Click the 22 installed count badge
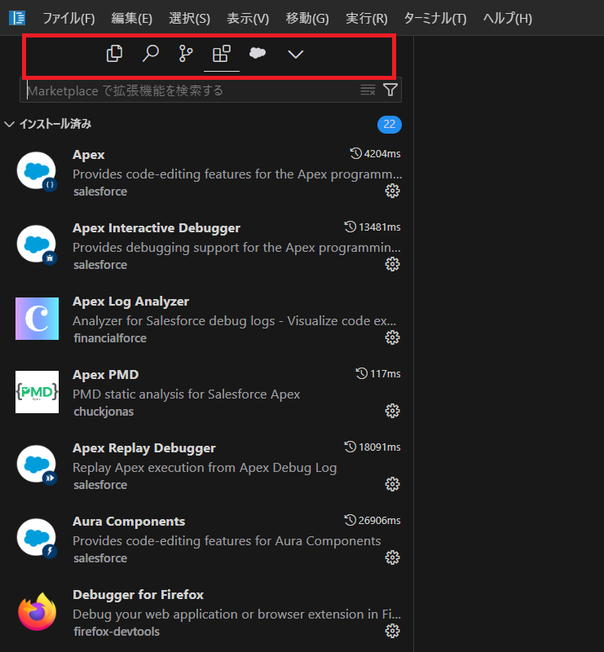 coord(390,125)
